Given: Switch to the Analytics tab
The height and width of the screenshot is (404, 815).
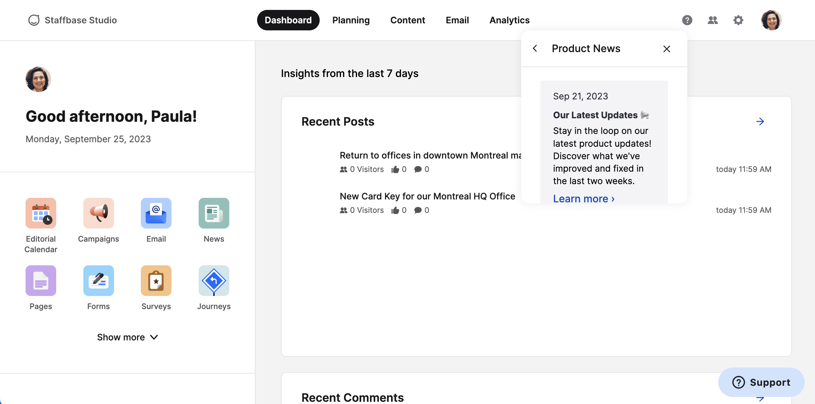Looking at the screenshot, I should (509, 20).
